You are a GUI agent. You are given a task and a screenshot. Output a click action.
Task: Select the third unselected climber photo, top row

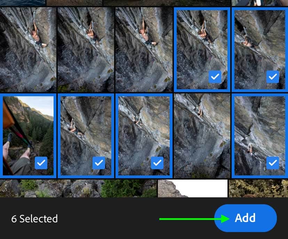(x=144, y=50)
